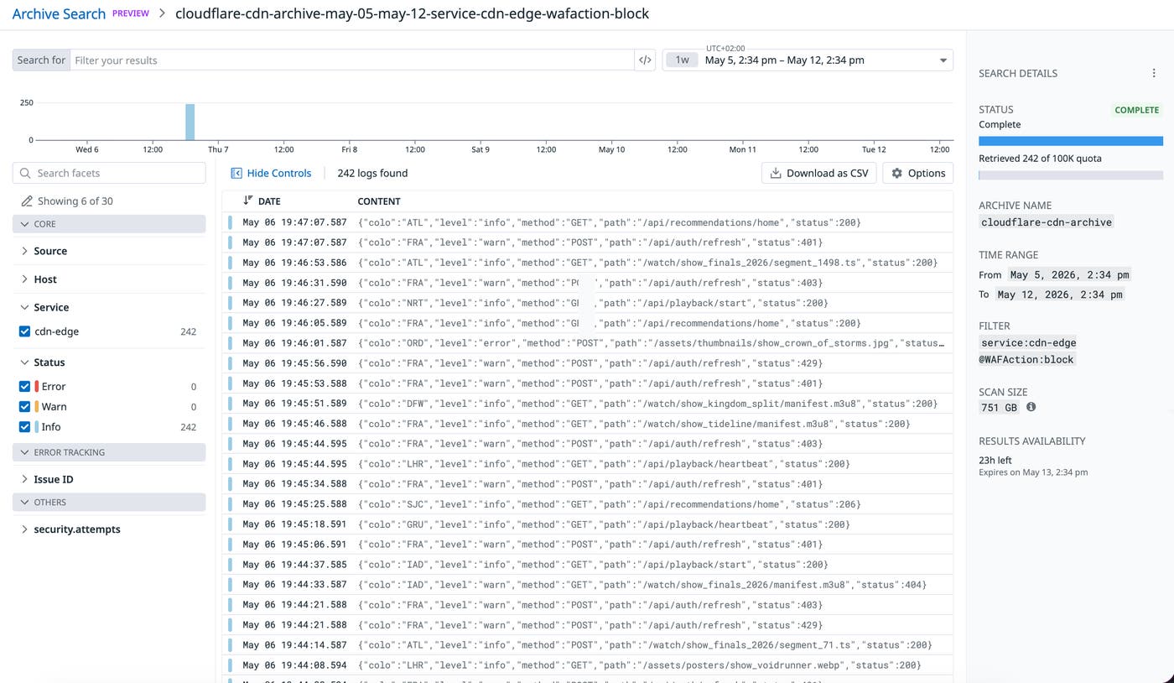The width and height of the screenshot is (1174, 683).
Task: Click the date column sort icon
Action: (x=247, y=201)
